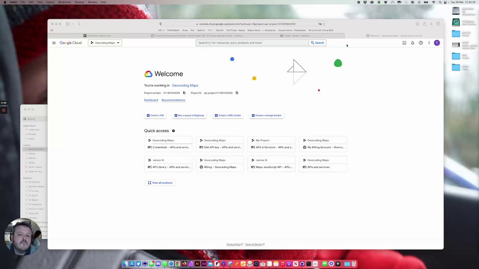Open My Billing Account overview card
This screenshot has width=479, height=269.
coord(323,144)
